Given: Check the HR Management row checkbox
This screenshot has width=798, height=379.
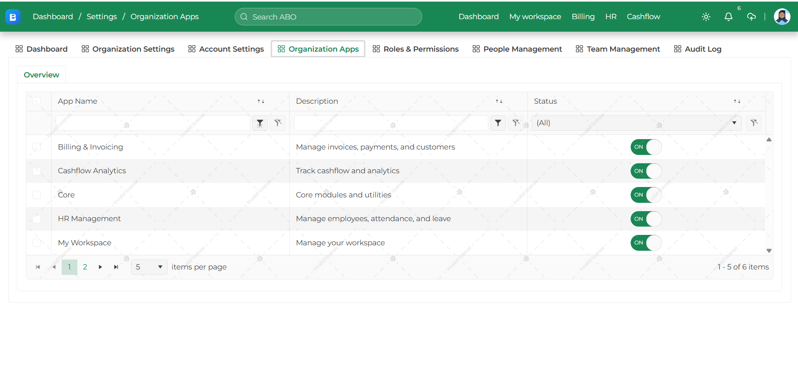Looking at the screenshot, I should (x=37, y=219).
